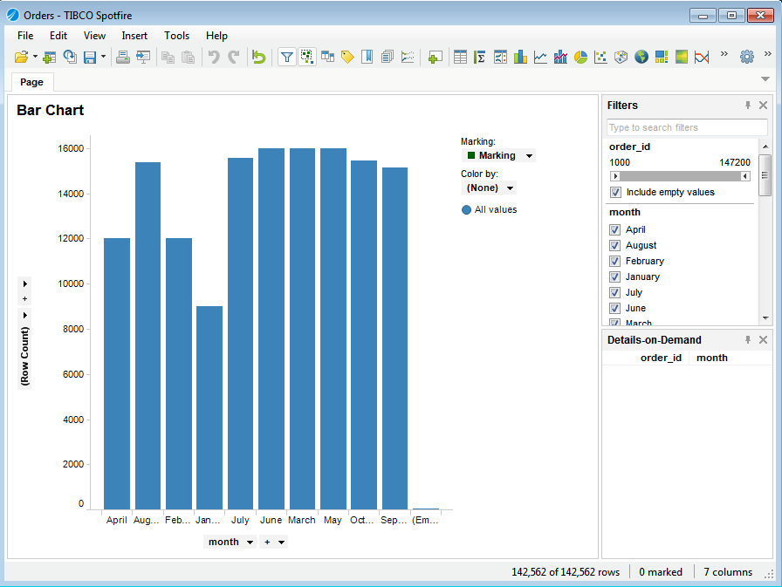Image resolution: width=782 pixels, height=587 pixels.
Task: Click the order_id range slider bar
Action: point(679,176)
